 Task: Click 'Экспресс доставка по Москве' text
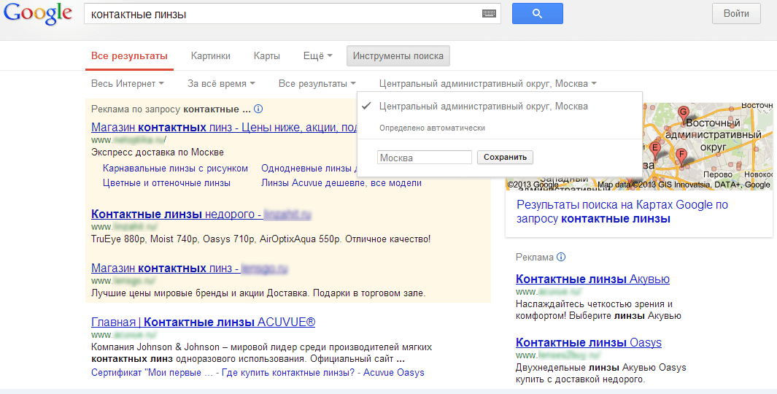coord(158,152)
